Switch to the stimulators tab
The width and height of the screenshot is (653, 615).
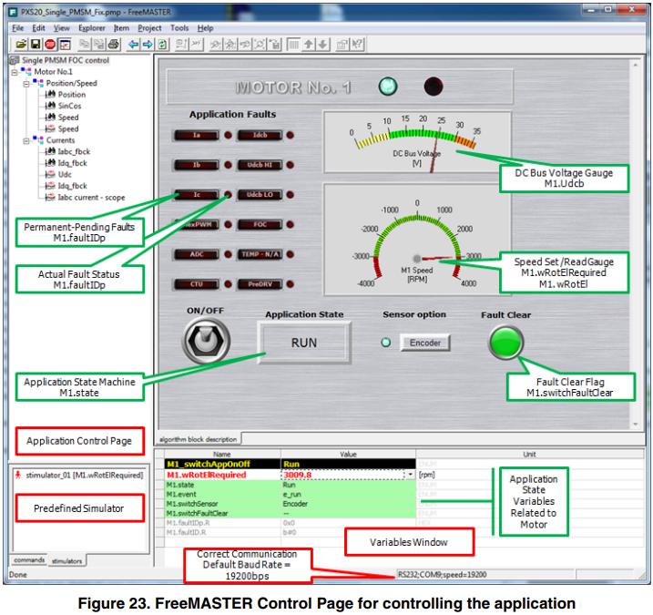click(x=66, y=561)
